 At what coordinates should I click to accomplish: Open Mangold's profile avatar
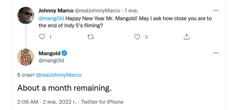click(26, 57)
